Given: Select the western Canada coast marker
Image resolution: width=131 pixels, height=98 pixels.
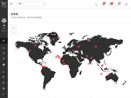Looking at the screenshot, I should [30, 51].
